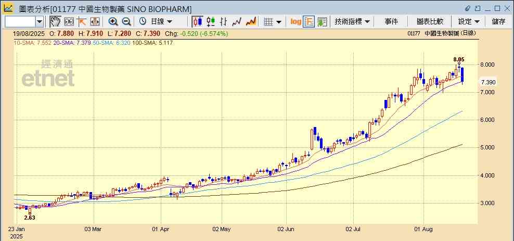Click the low price L: 7.280
This screenshot has width=514, height=241.
point(120,33)
